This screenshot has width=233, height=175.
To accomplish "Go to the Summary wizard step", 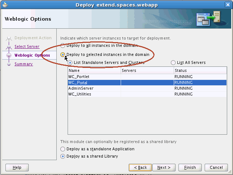I will tap(24, 64).
